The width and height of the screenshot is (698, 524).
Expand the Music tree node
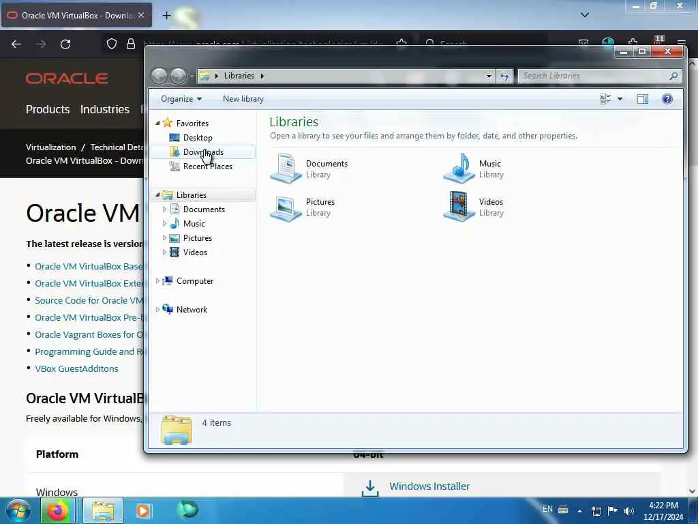pos(164,224)
